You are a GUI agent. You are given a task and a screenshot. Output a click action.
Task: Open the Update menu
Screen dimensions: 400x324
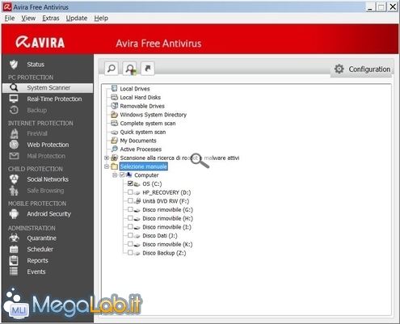pyautogui.click(x=77, y=18)
